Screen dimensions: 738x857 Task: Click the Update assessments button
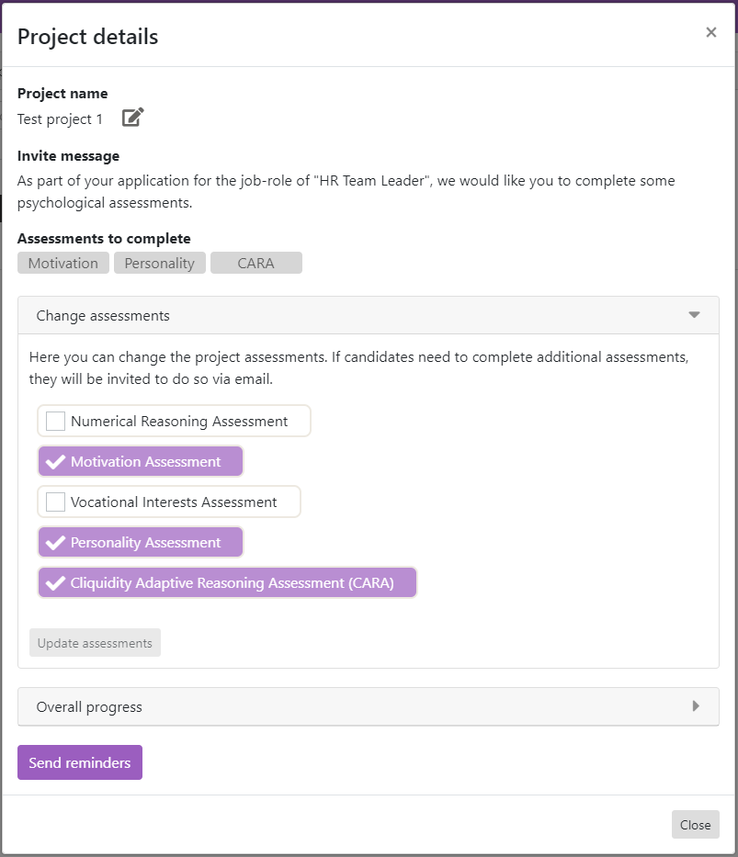point(95,643)
